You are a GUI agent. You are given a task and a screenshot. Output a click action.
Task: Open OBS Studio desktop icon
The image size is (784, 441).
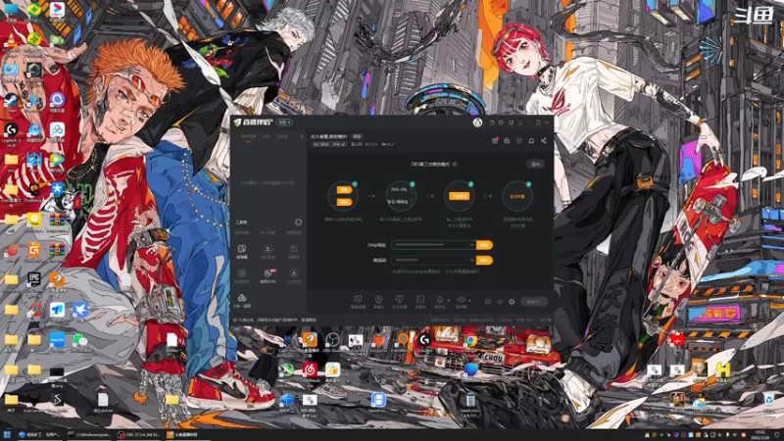pos(332,342)
